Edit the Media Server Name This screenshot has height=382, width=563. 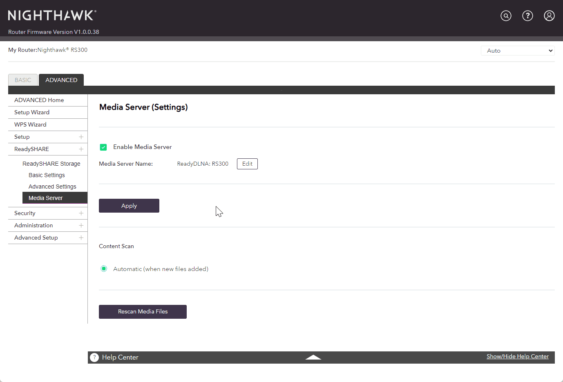tap(247, 164)
